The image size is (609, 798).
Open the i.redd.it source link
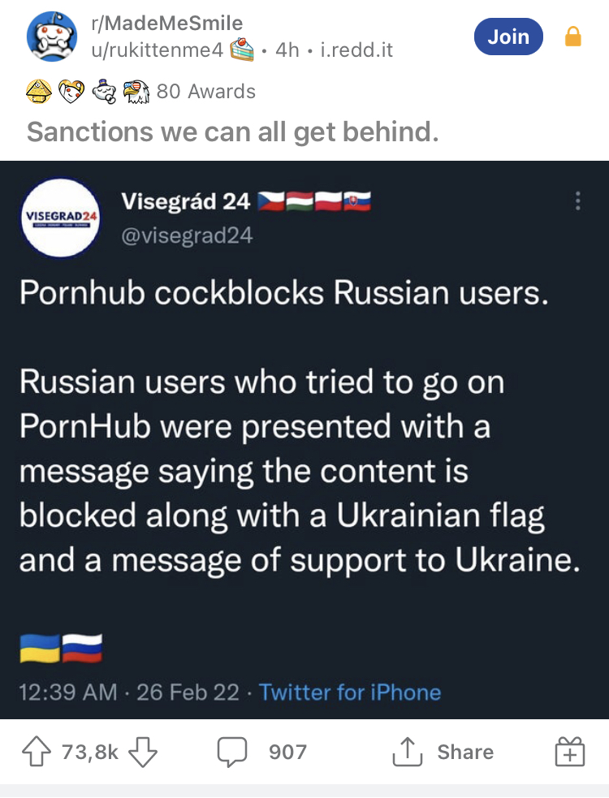pos(356,50)
